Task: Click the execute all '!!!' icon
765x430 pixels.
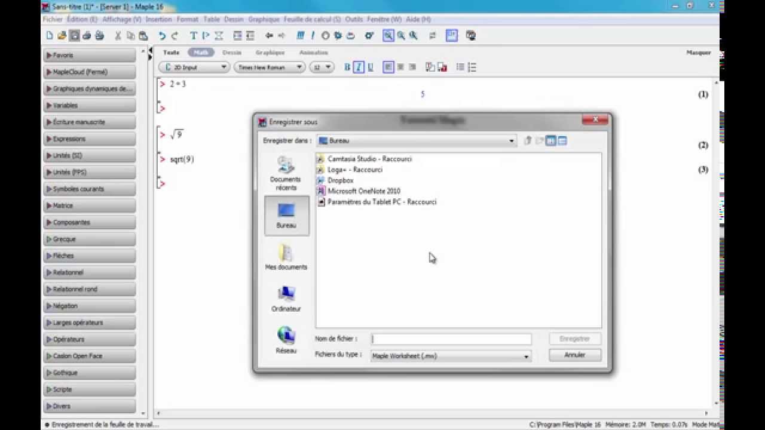Action: [301, 36]
